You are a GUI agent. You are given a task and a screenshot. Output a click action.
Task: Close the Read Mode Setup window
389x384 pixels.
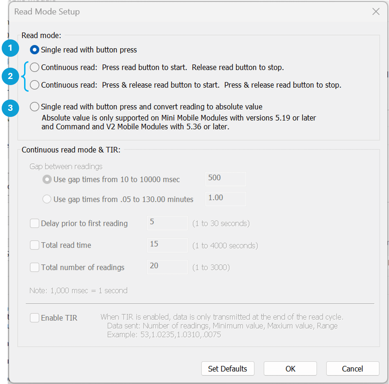coord(376,12)
